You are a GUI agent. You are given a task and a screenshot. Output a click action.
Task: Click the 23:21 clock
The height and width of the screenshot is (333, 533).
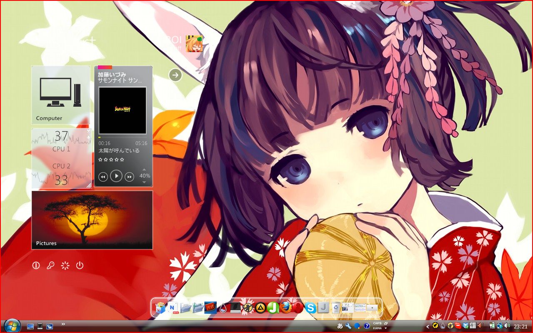click(520, 326)
